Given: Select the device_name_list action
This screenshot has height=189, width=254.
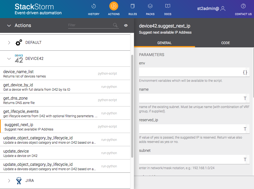Looking at the screenshot, I should click(65, 73).
